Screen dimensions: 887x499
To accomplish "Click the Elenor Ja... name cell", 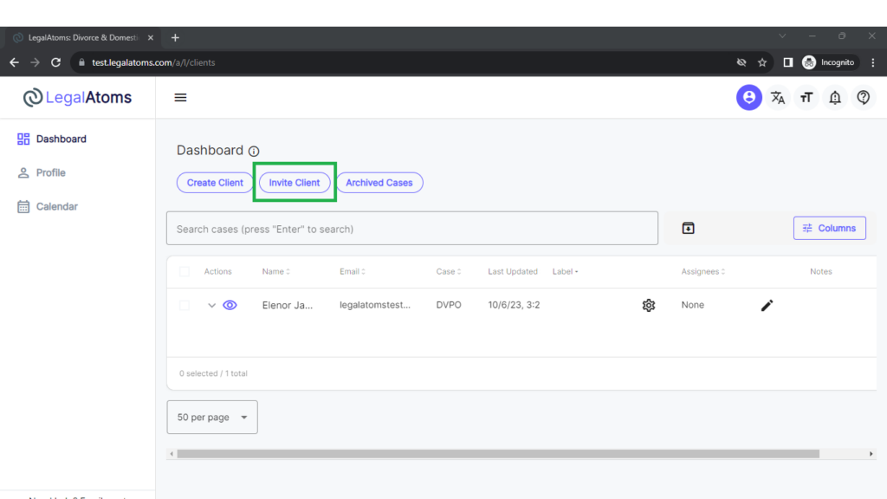I will tap(288, 306).
